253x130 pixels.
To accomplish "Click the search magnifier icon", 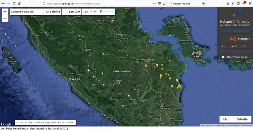I will click(x=171, y=3).
